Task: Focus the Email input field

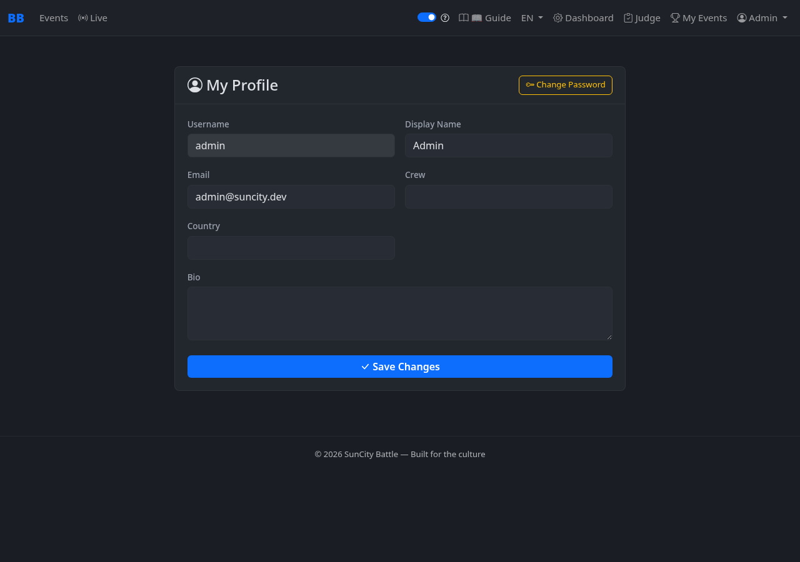Action: click(291, 197)
